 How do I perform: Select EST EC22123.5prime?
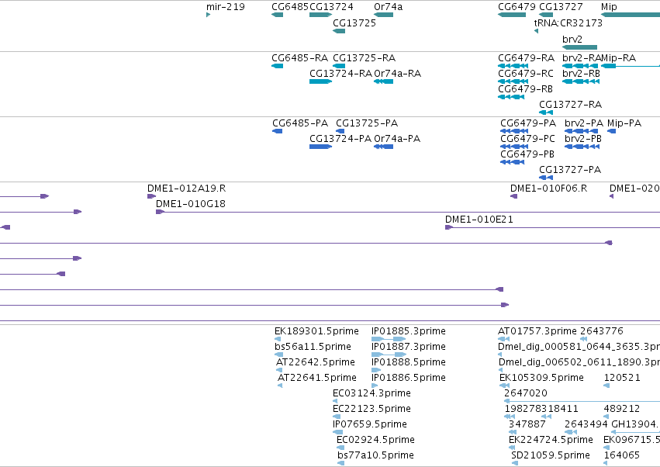(371, 409)
